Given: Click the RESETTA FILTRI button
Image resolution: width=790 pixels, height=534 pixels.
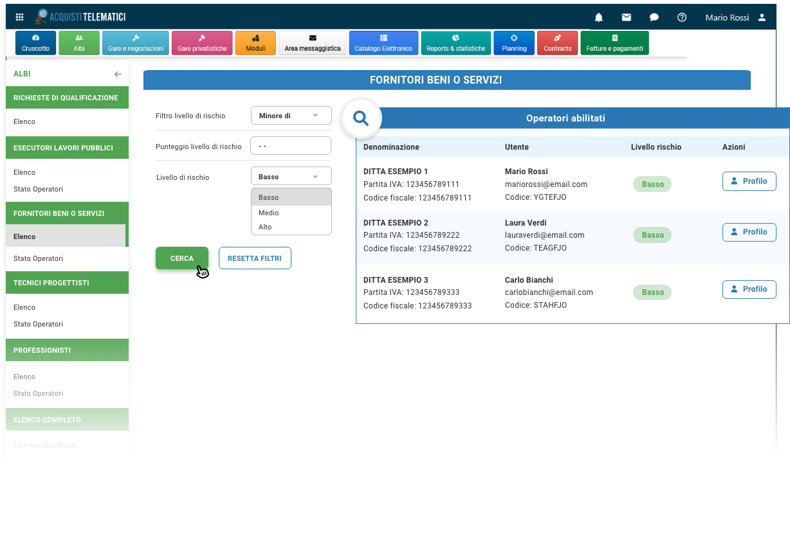Looking at the screenshot, I should pos(255,258).
